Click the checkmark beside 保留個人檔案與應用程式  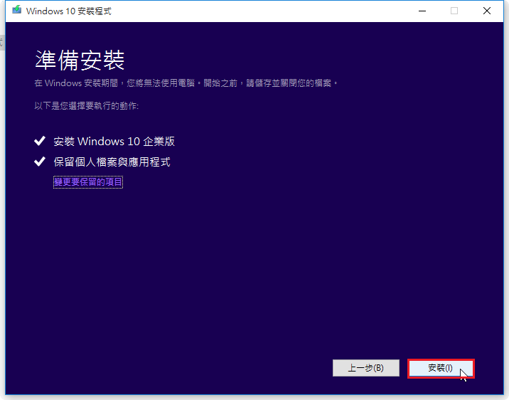(x=40, y=162)
